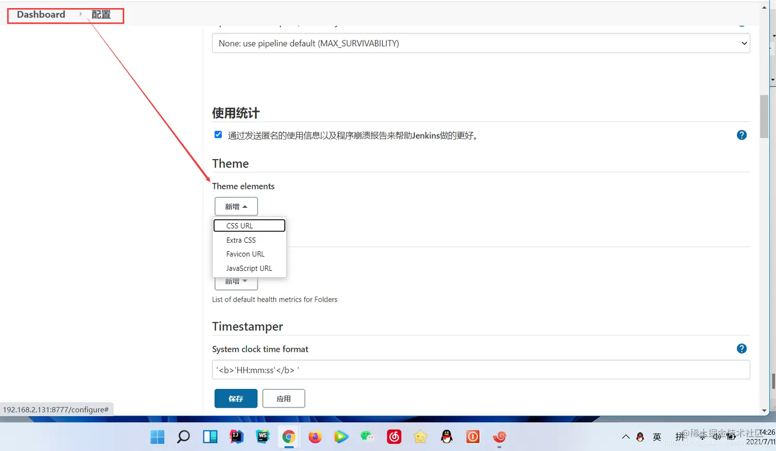The height and width of the screenshot is (451, 776).
Task: Open the Widgets panel on the taskbar
Action: (210, 437)
